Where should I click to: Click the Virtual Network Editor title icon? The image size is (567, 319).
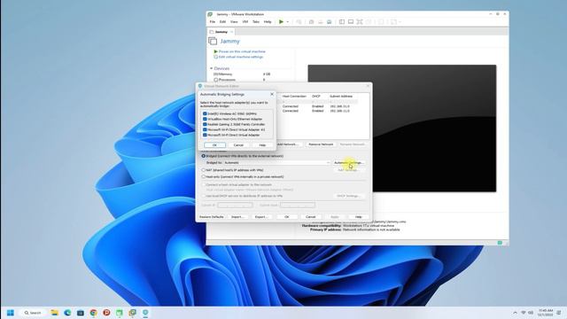point(200,86)
